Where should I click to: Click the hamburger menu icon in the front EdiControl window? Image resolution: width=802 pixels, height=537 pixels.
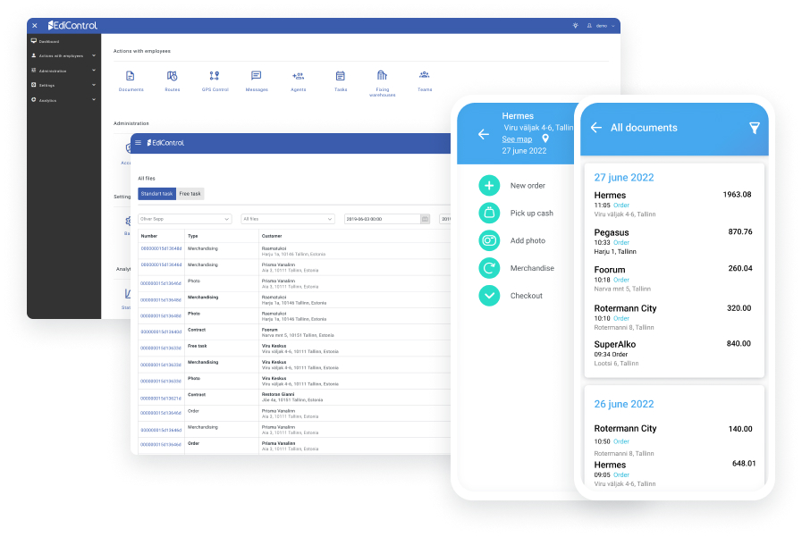[x=138, y=143]
